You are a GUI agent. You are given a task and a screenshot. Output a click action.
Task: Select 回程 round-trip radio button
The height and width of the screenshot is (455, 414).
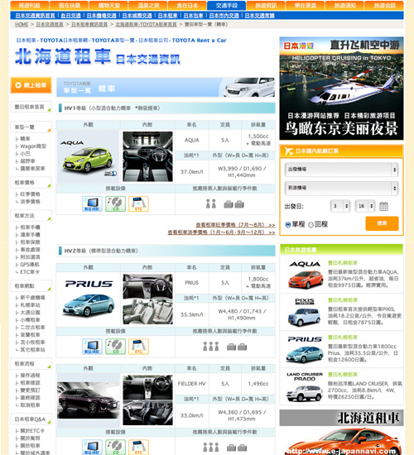[x=310, y=224]
